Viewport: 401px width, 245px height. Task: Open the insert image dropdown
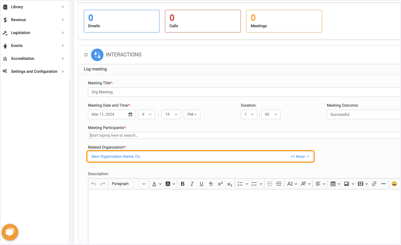(x=349, y=184)
